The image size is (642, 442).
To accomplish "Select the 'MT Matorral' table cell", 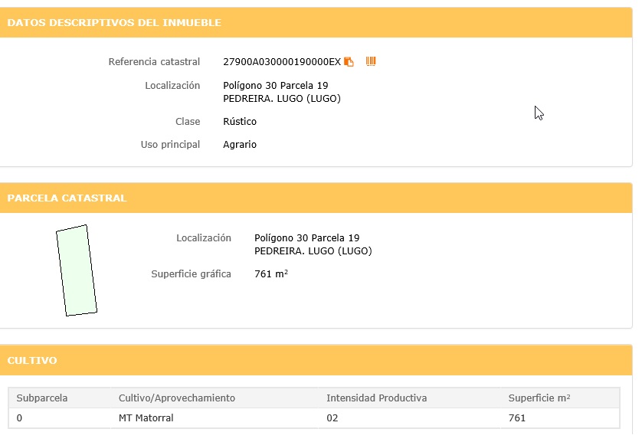I will tap(146, 418).
